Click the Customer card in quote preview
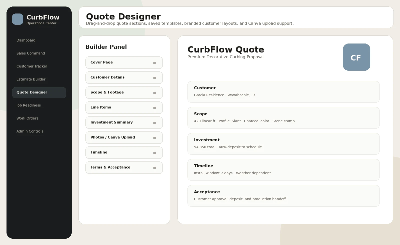The width and height of the screenshot is (400, 245). coord(283,92)
